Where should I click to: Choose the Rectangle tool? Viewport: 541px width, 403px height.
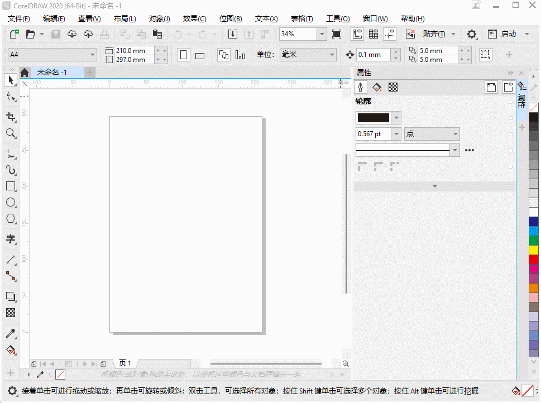(11, 186)
